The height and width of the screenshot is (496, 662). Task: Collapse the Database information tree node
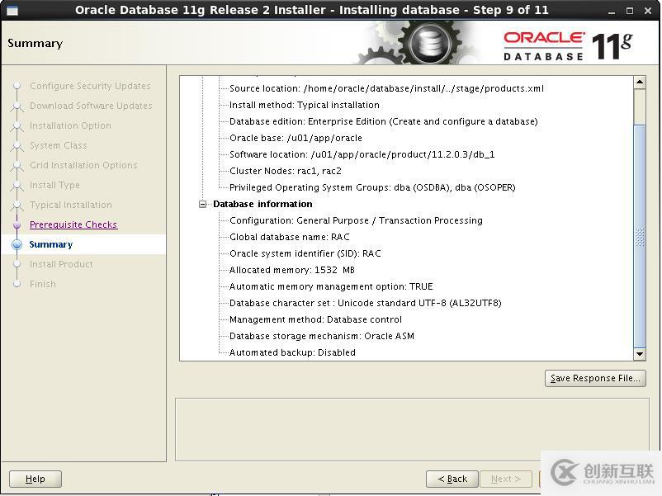203,205
